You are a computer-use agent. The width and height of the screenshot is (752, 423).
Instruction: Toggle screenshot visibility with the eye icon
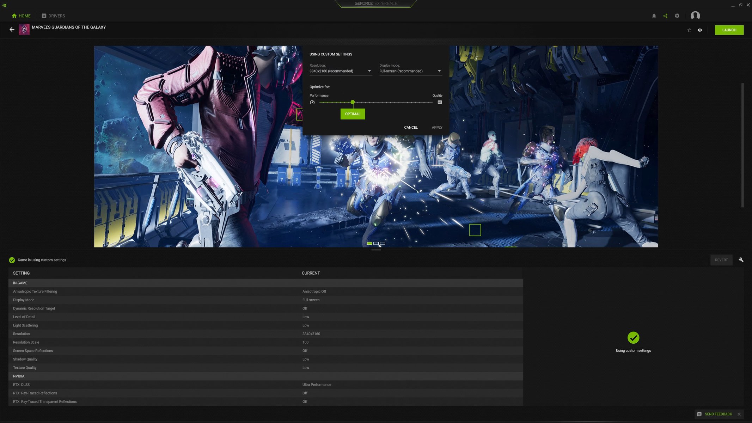click(700, 30)
